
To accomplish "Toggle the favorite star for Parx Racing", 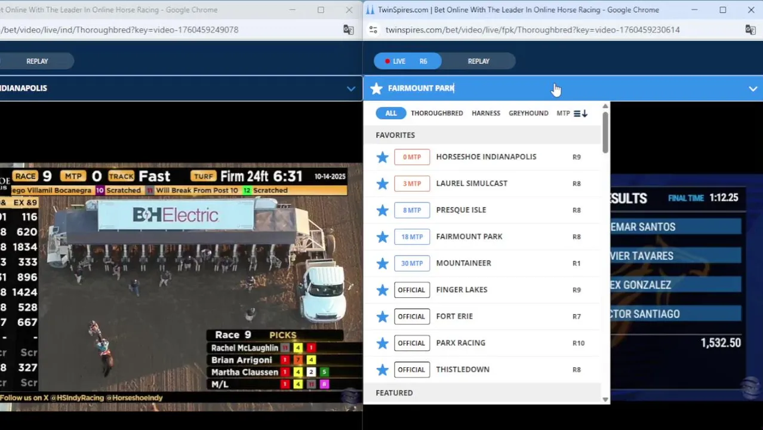I will [x=383, y=343].
